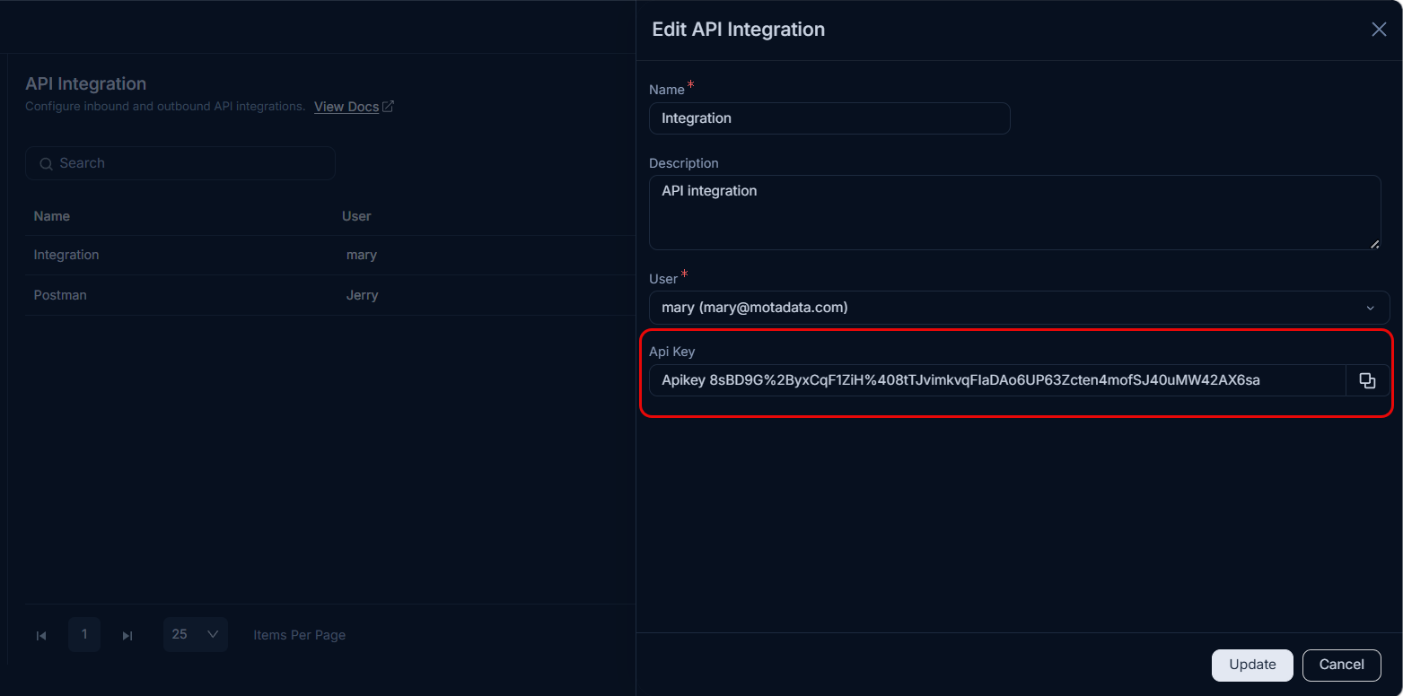Viewport: 1403px width, 696px height.
Task: Open the View Docs link
Action: 346,107
